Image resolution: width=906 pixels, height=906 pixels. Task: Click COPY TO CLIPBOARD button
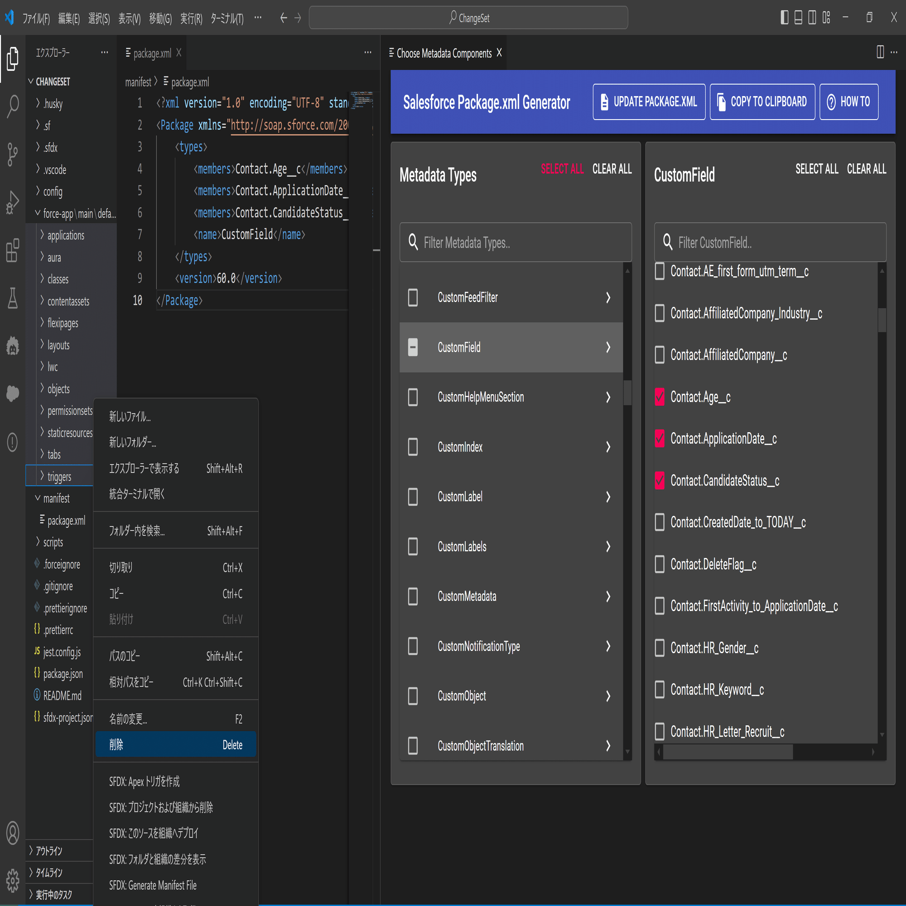tap(762, 102)
